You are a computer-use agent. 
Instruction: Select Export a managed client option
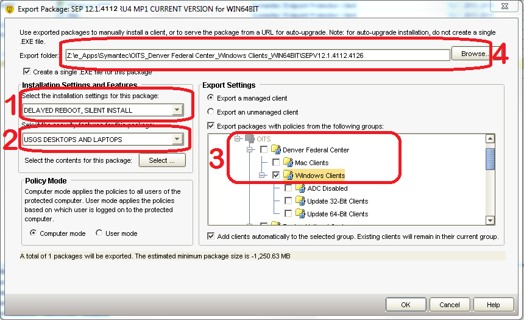(x=211, y=98)
